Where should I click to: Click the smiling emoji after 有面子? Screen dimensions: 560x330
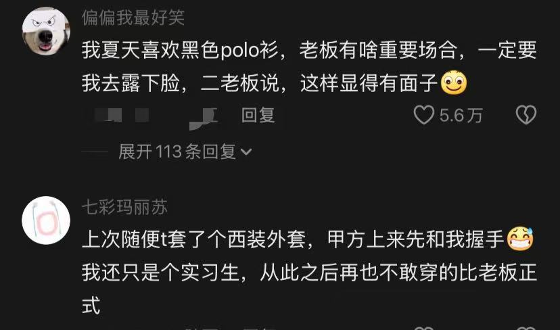(454, 82)
